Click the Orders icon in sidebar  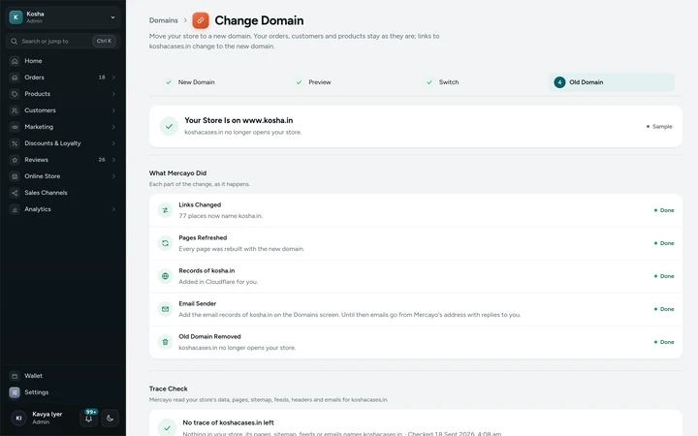[x=15, y=78]
